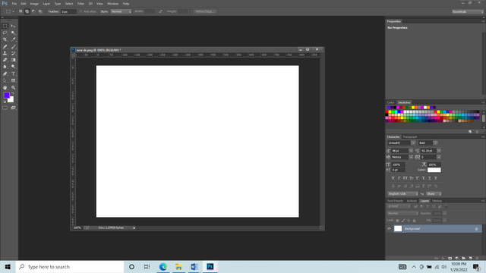Select the Rectangular Marquee tool
486x273 pixels.
click(5, 27)
